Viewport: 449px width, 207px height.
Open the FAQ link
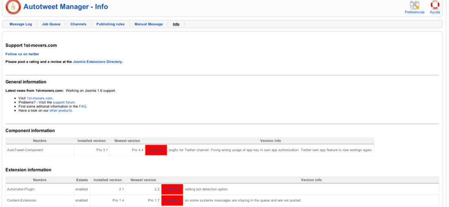click(x=82, y=107)
